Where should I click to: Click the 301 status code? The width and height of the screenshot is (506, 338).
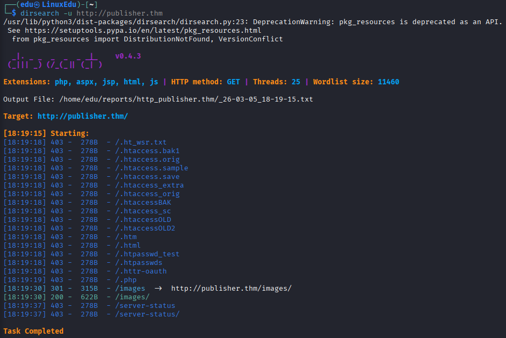pyautogui.click(x=57, y=289)
